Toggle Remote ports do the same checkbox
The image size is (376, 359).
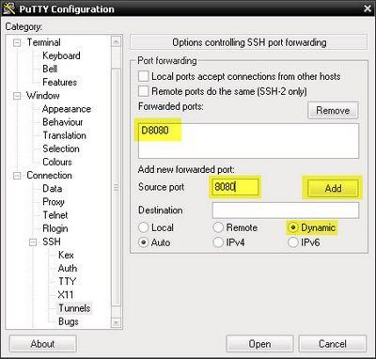point(144,91)
